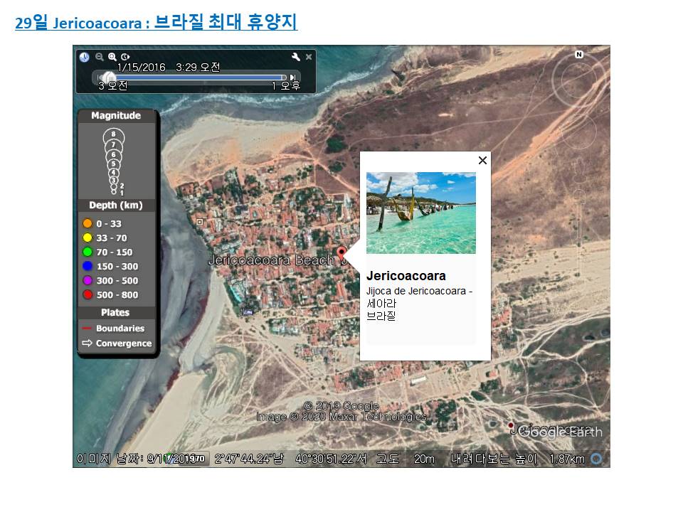Click the green 70 - 150 depth swatch
This screenshot has height=512, width=683.
[88, 252]
